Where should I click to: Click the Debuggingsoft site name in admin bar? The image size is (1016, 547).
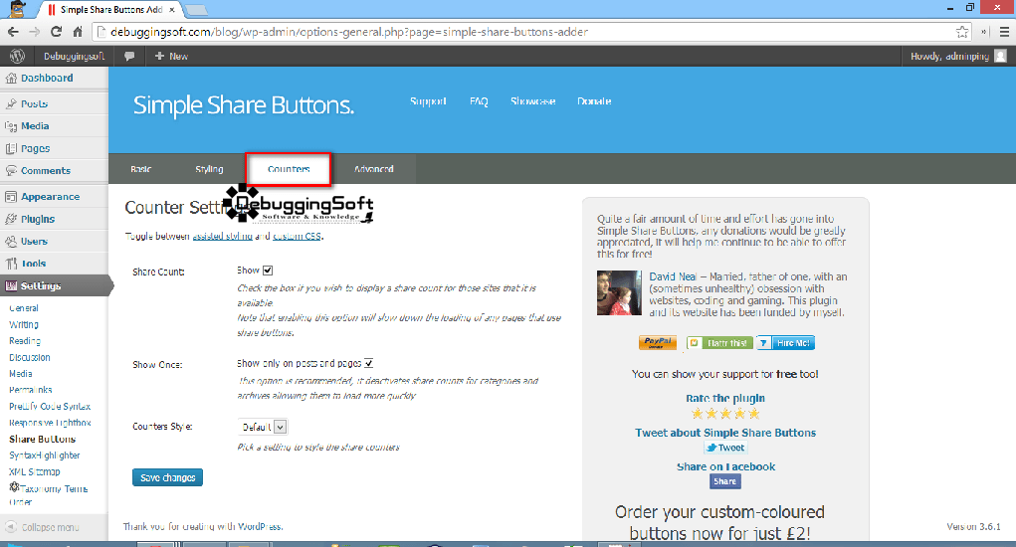pyautogui.click(x=74, y=57)
